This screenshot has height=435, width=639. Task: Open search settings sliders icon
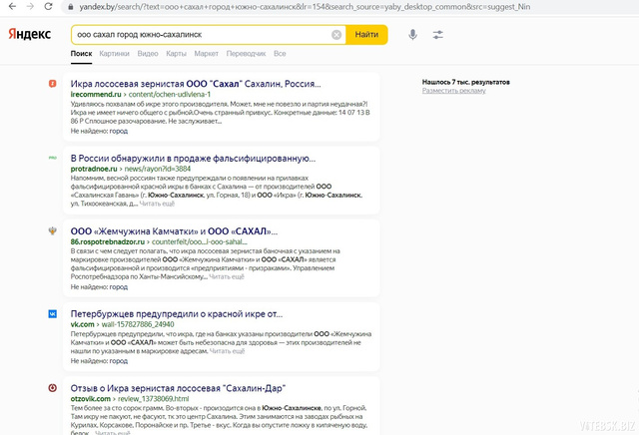point(437,35)
